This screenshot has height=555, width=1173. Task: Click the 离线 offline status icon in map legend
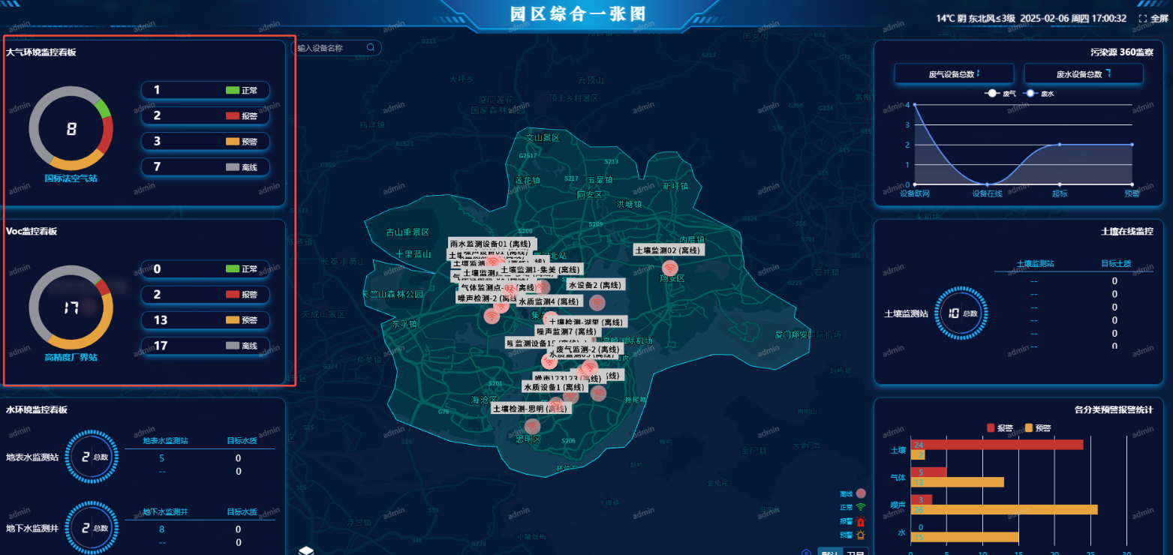click(861, 493)
